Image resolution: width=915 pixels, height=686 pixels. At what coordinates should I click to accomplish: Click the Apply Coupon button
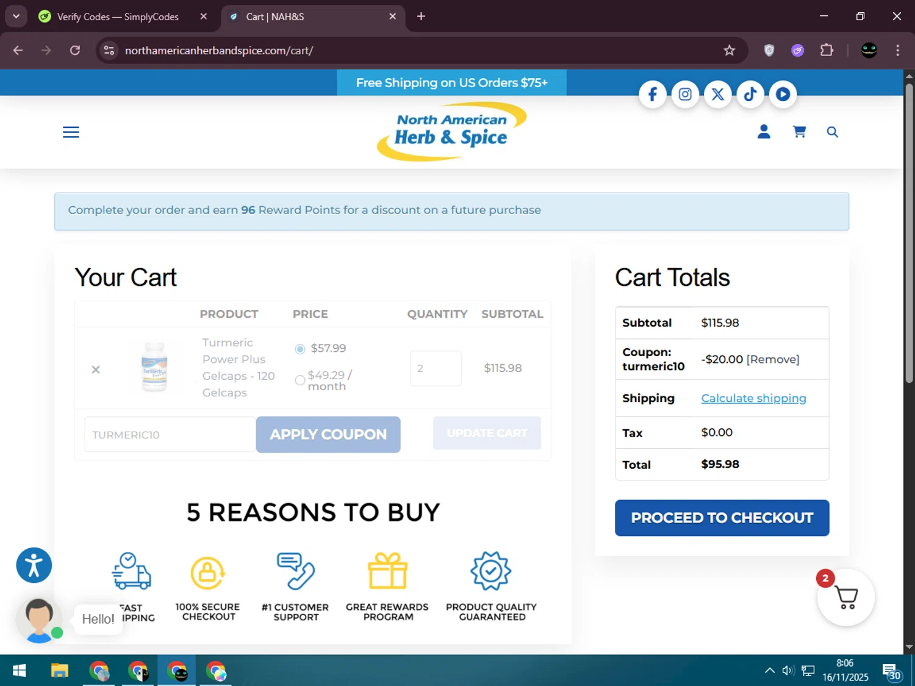coord(328,435)
